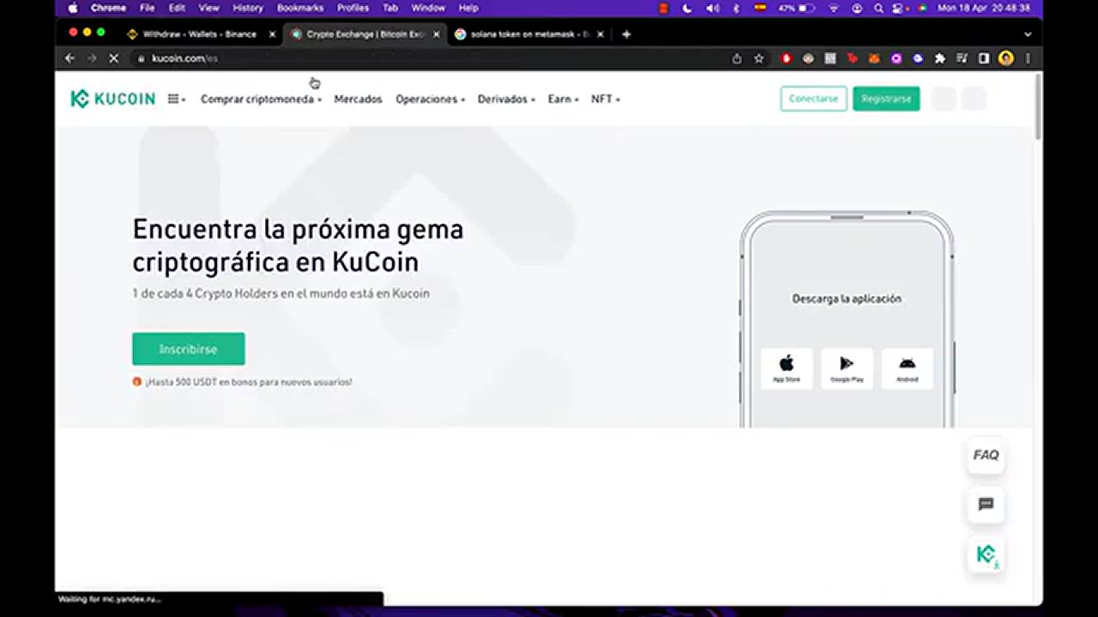1098x617 pixels.
Task: Open the live chat bubble icon
Action: pyautogui.click(x=986, y=504)
